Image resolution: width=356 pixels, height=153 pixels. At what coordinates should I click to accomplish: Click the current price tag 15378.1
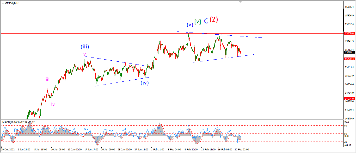tap(349, 52)
